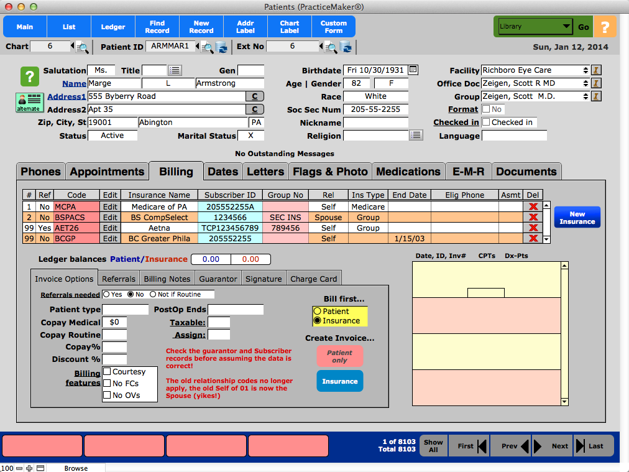Screen dimensions: 629x472
Task: Delete the BS CompSelect insurance row
Action: [x=533, y=217]
